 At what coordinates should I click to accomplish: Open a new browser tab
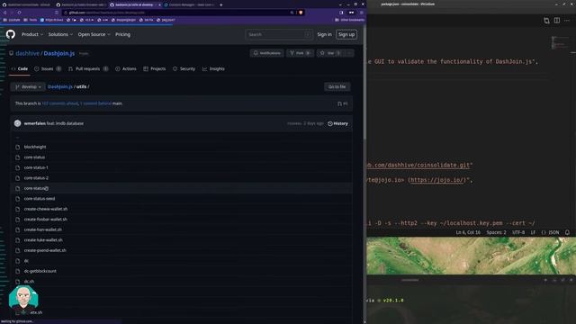(x=221, y=4)
